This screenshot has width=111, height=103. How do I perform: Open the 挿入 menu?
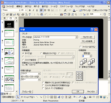click(x=37, y=6)
